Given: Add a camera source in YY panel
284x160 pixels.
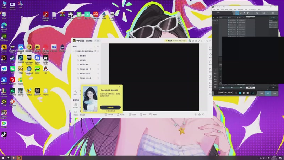Looking at the screenshot, I should 76,92.
